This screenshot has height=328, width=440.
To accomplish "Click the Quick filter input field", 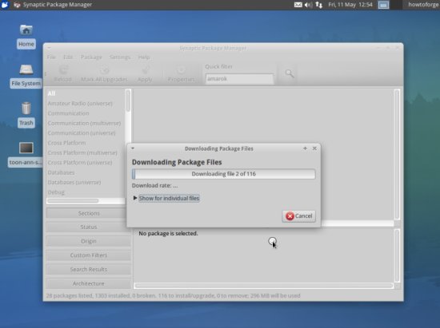I will tap(239, 79).
